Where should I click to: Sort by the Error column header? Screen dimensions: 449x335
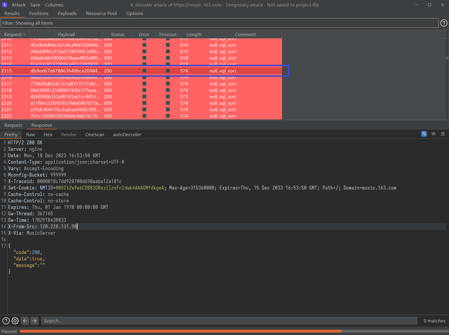click(x=144, y=34)
